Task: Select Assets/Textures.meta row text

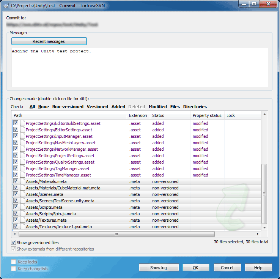Action: pyautogui.click(x=46, y=220)
